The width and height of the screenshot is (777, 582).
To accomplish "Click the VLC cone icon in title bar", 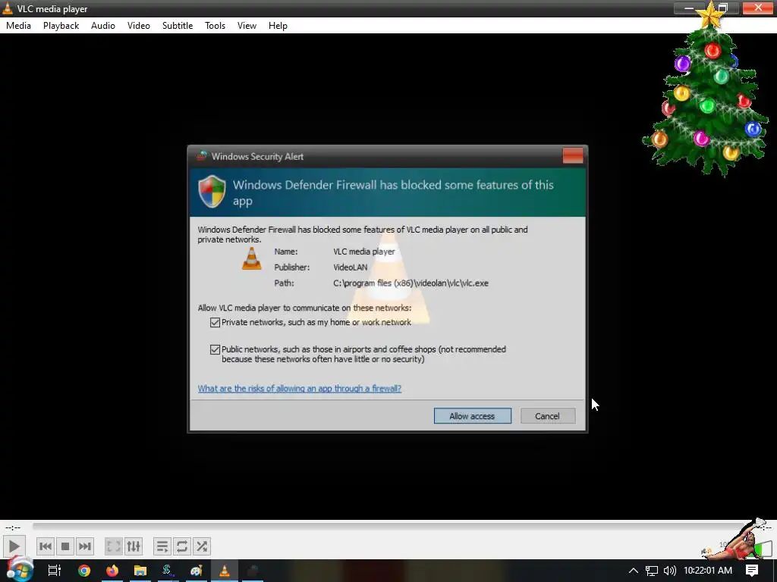I will [x=8, y=8].
